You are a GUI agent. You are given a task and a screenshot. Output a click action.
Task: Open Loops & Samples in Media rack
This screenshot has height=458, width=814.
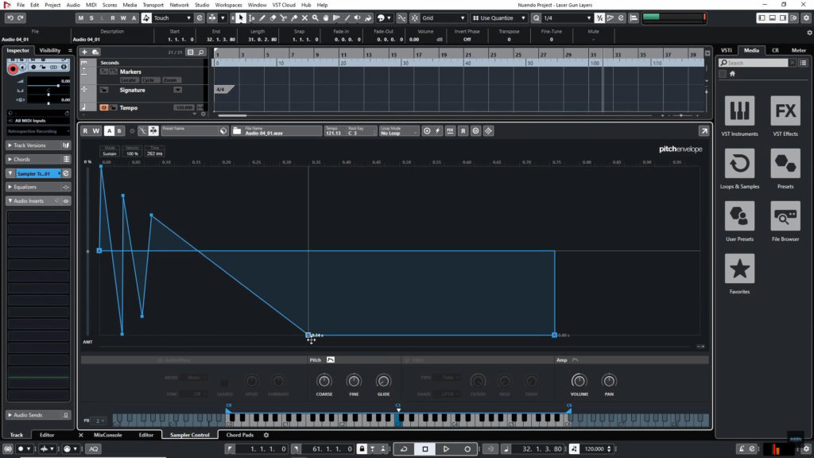coord(739,165)
